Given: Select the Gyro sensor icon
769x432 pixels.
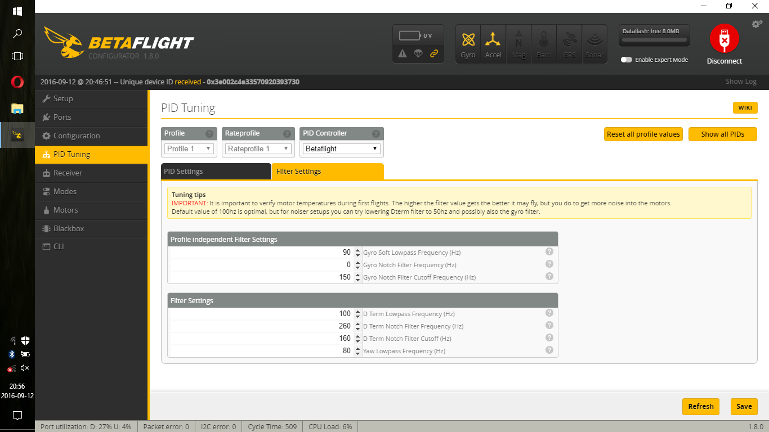Looking at the screenshot, I should click(x=468, y=43).
